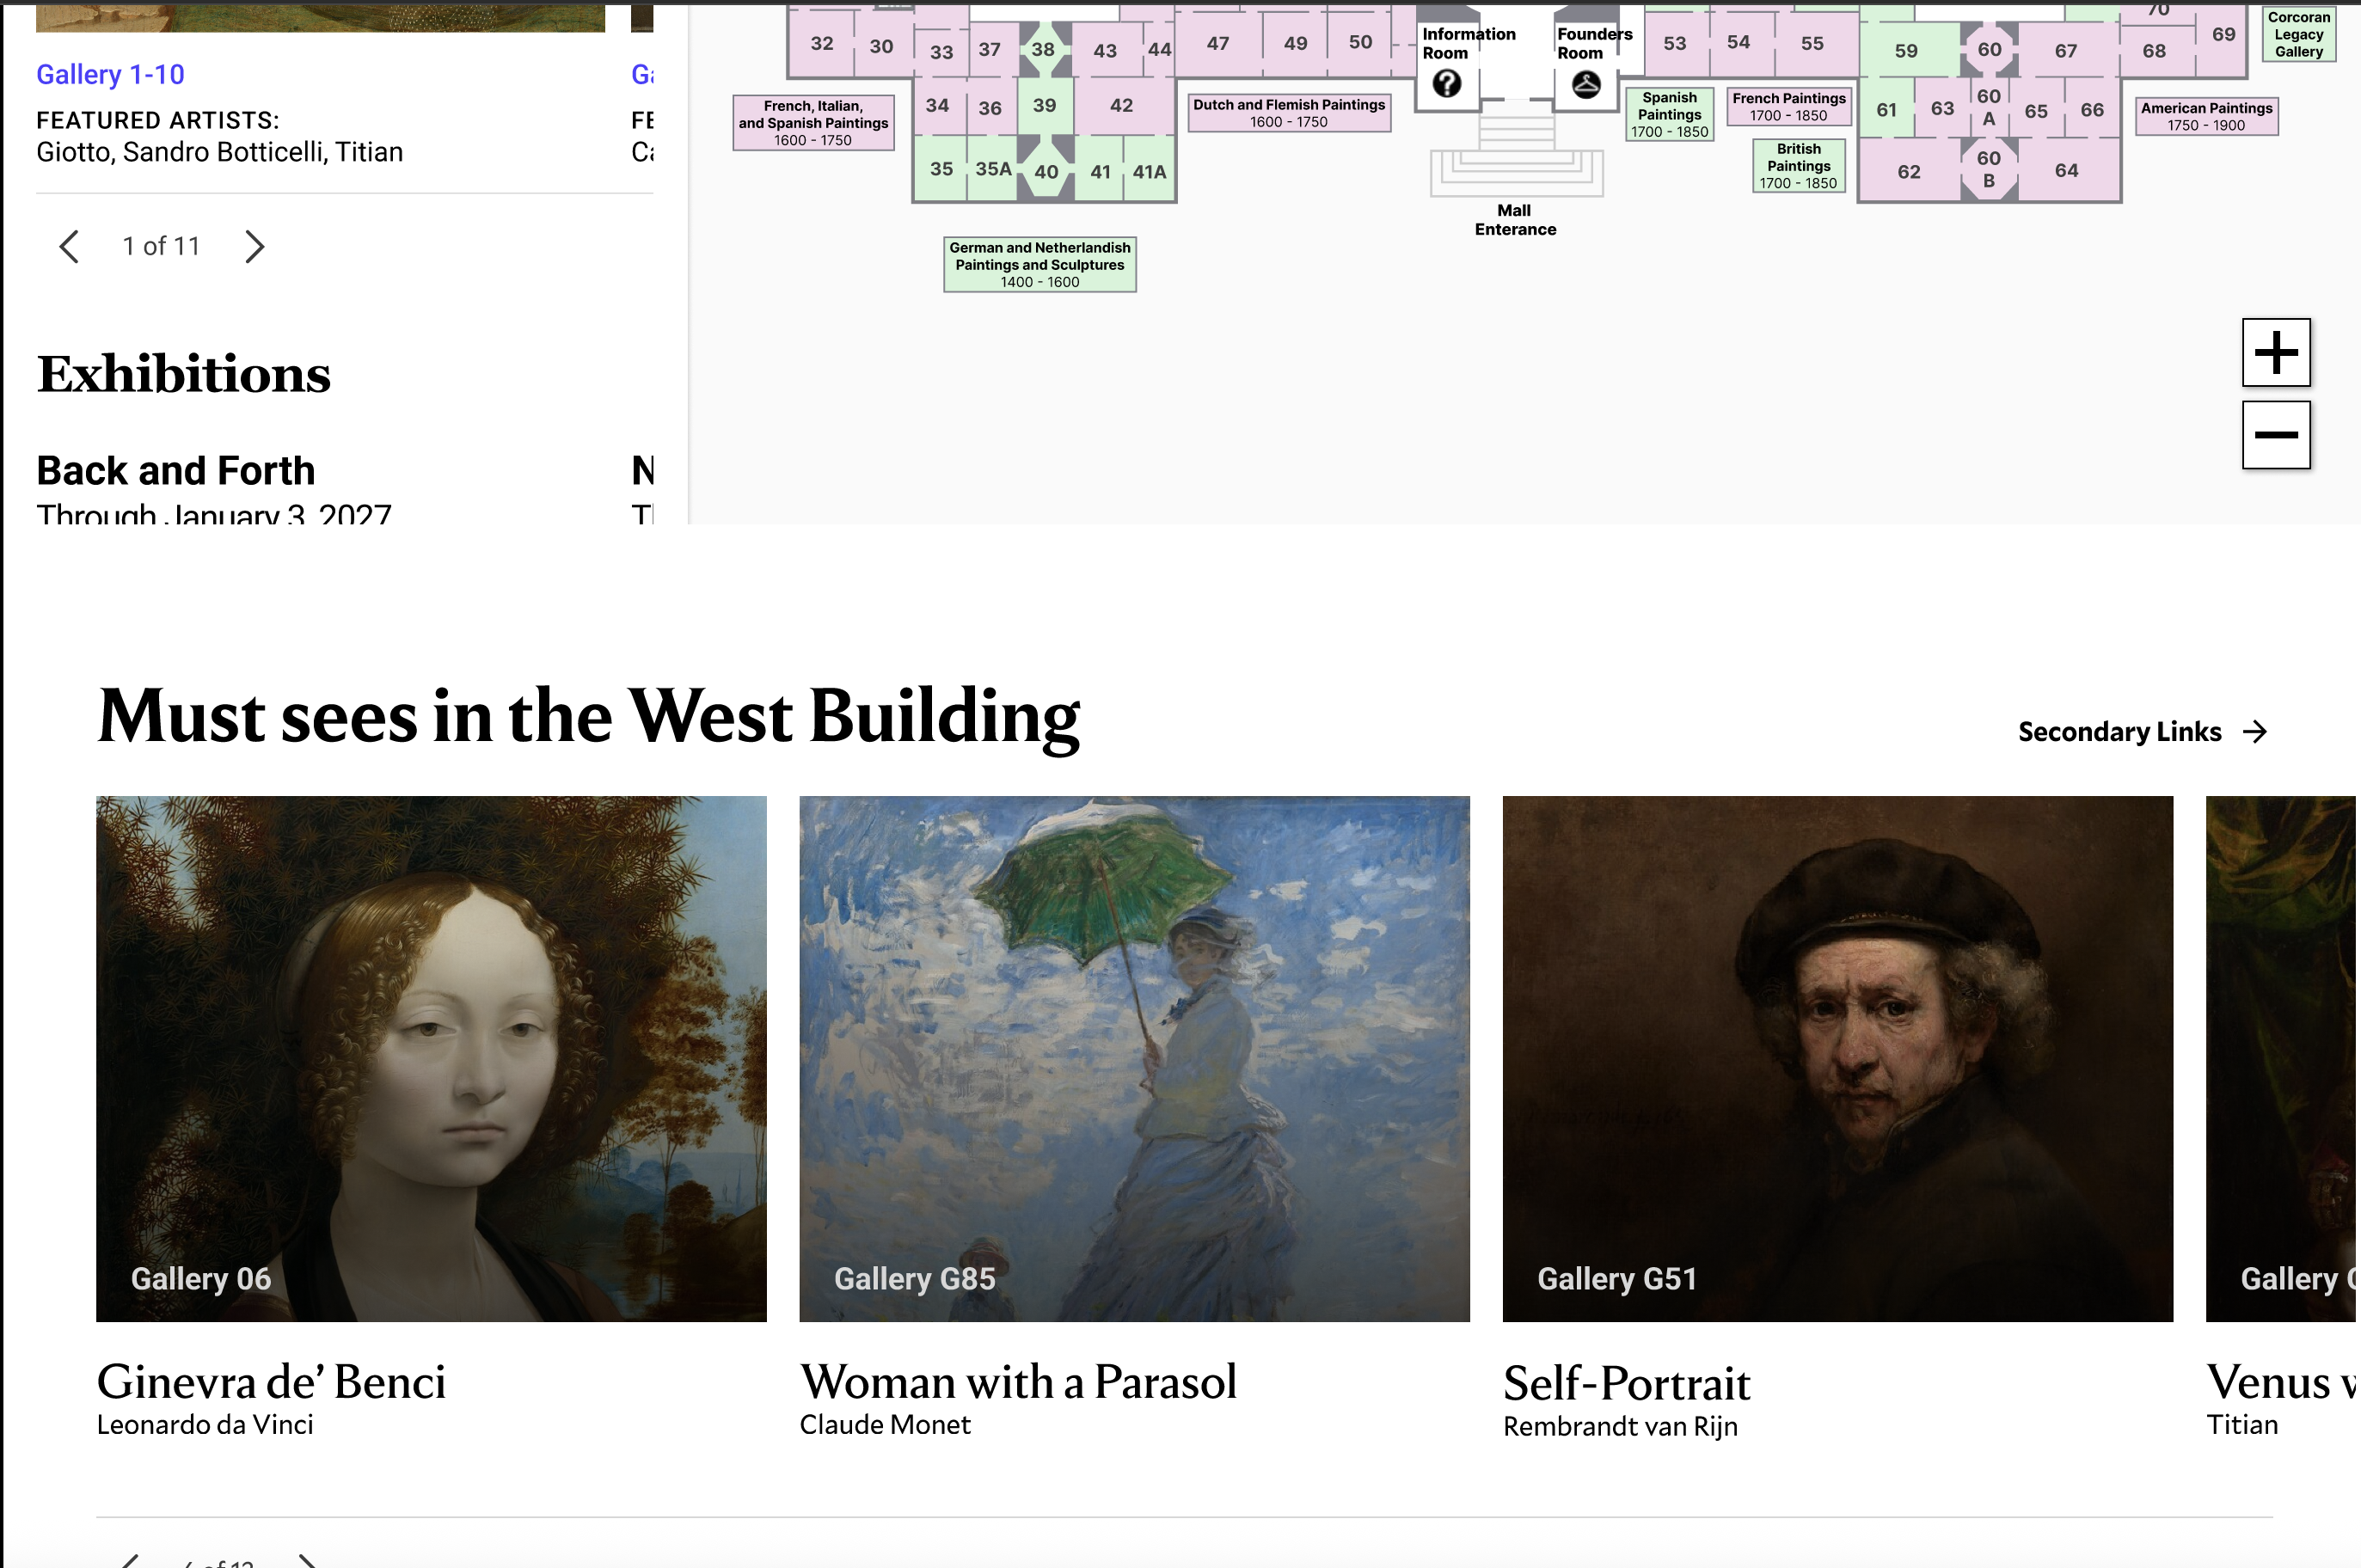Click the Secondary Links arrow icon
The height and width of the screenshot is (1568, 2361).
click(x=2255, y=732)
